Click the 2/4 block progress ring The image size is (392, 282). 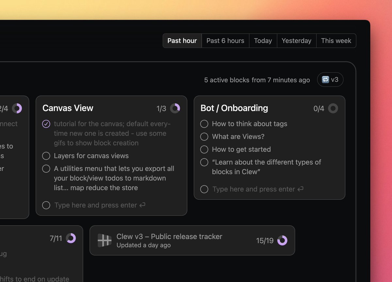click(17, 108)
